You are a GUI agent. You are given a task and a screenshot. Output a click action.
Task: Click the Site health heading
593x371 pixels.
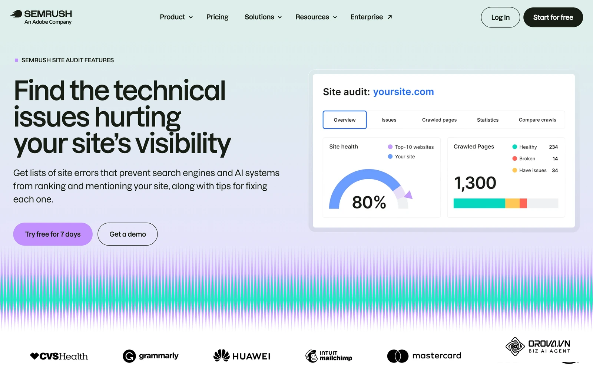pyautogui.click(x=344, y=147)
